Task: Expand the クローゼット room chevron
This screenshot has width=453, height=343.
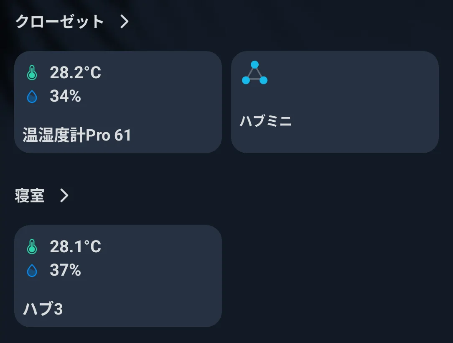Action: pos(124,22)
